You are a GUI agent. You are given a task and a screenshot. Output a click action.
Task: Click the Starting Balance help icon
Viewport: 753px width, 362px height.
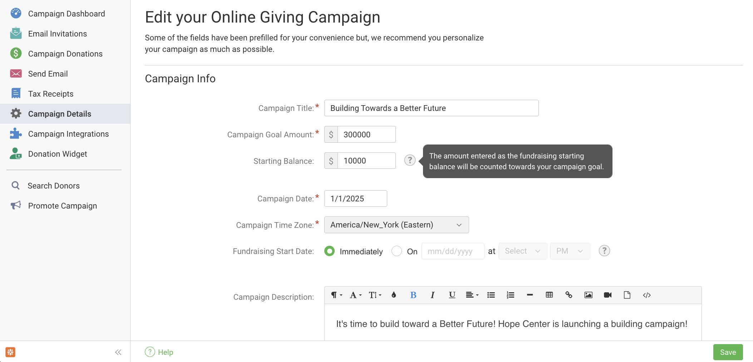410,160
